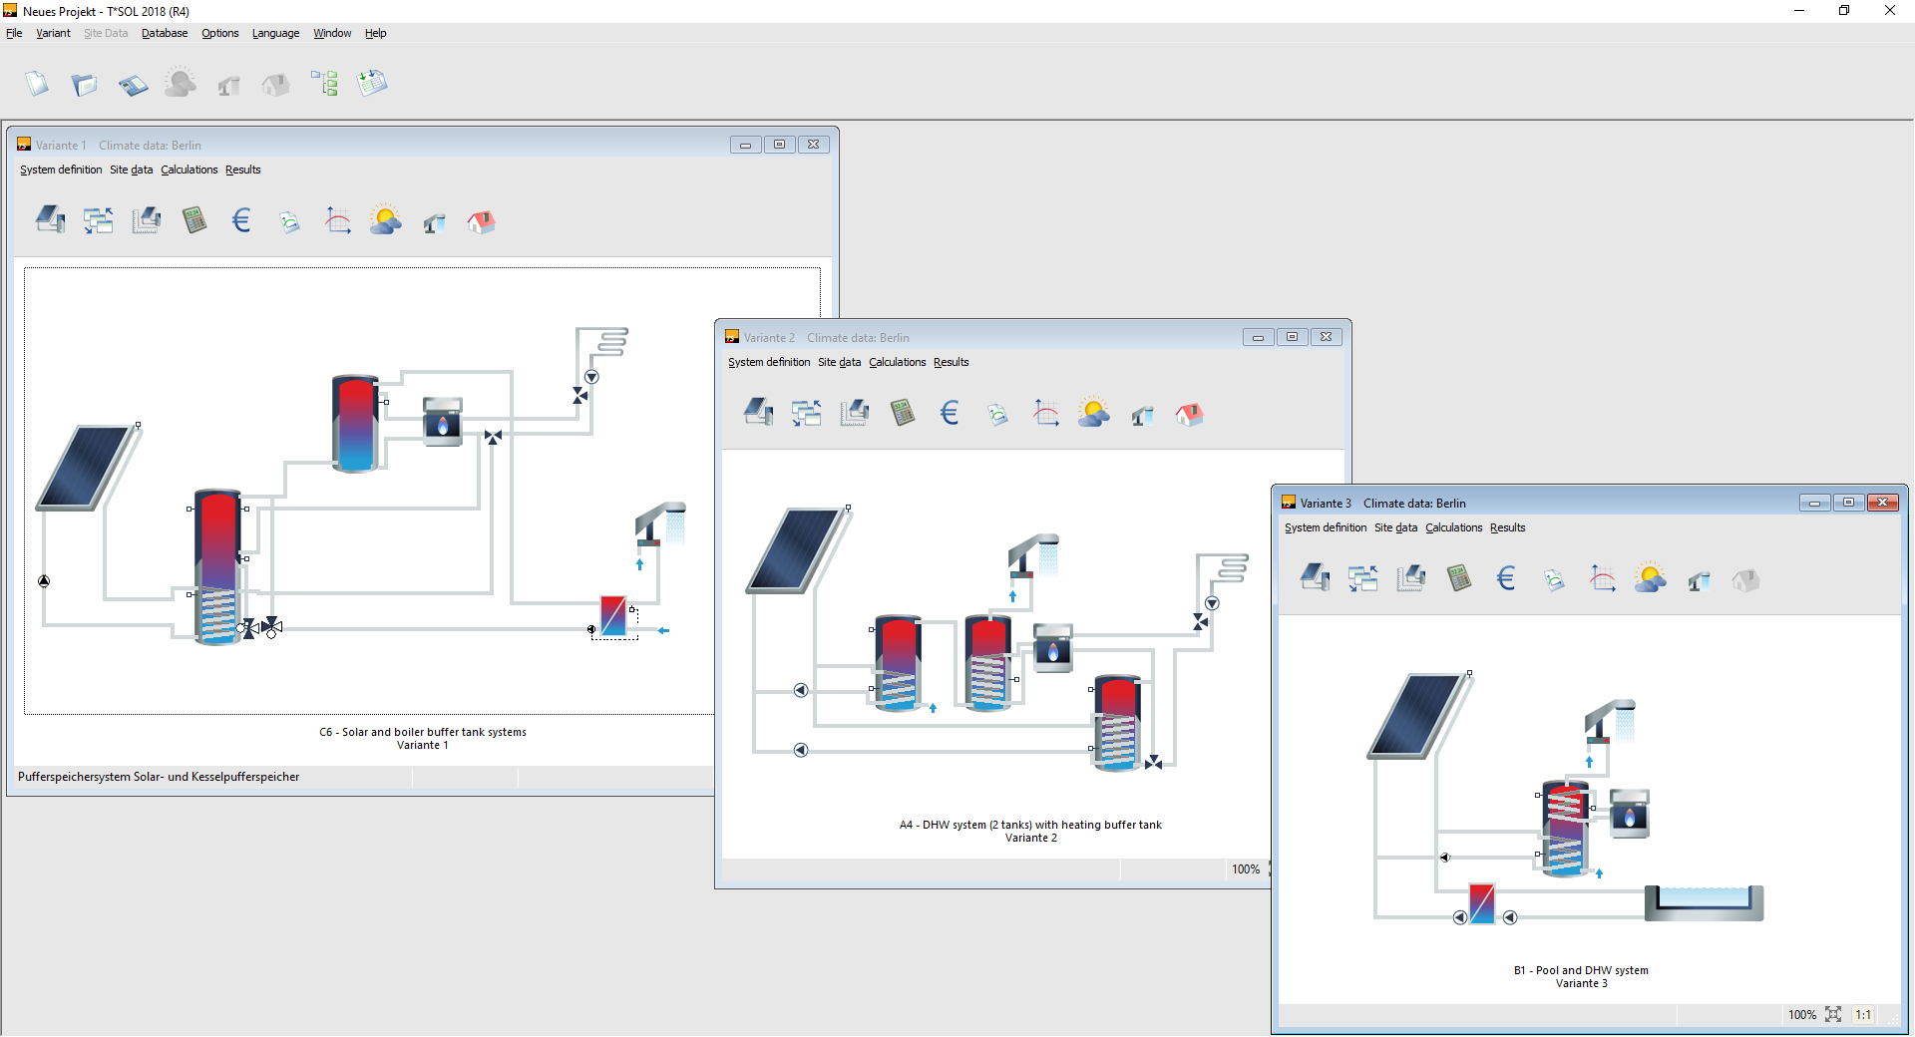Click the variant tree icon in main toolbar

324,84
